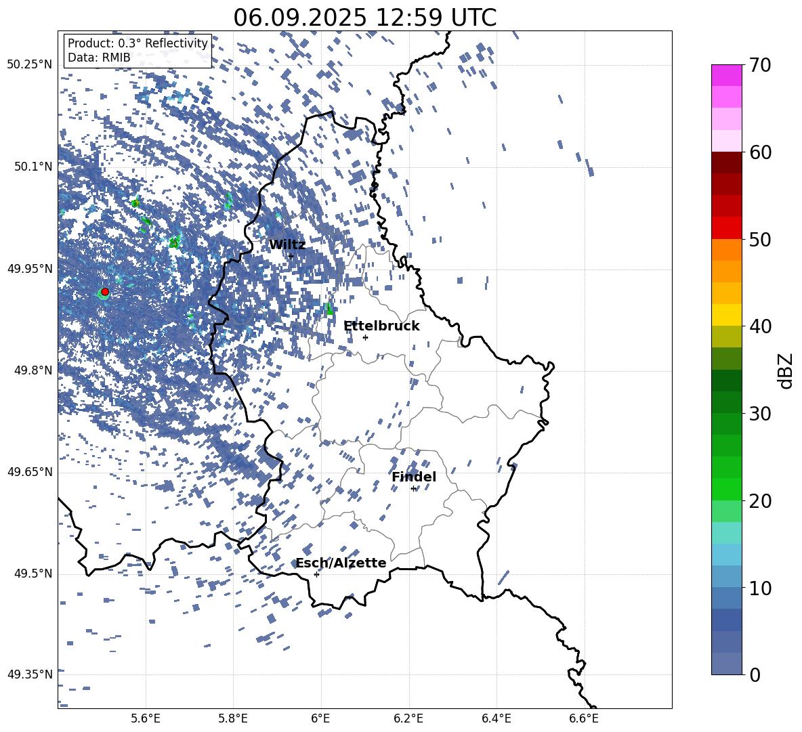The image size is (802, 732).
Task: Click the Findel station label
Action: (x=414, y=477)
